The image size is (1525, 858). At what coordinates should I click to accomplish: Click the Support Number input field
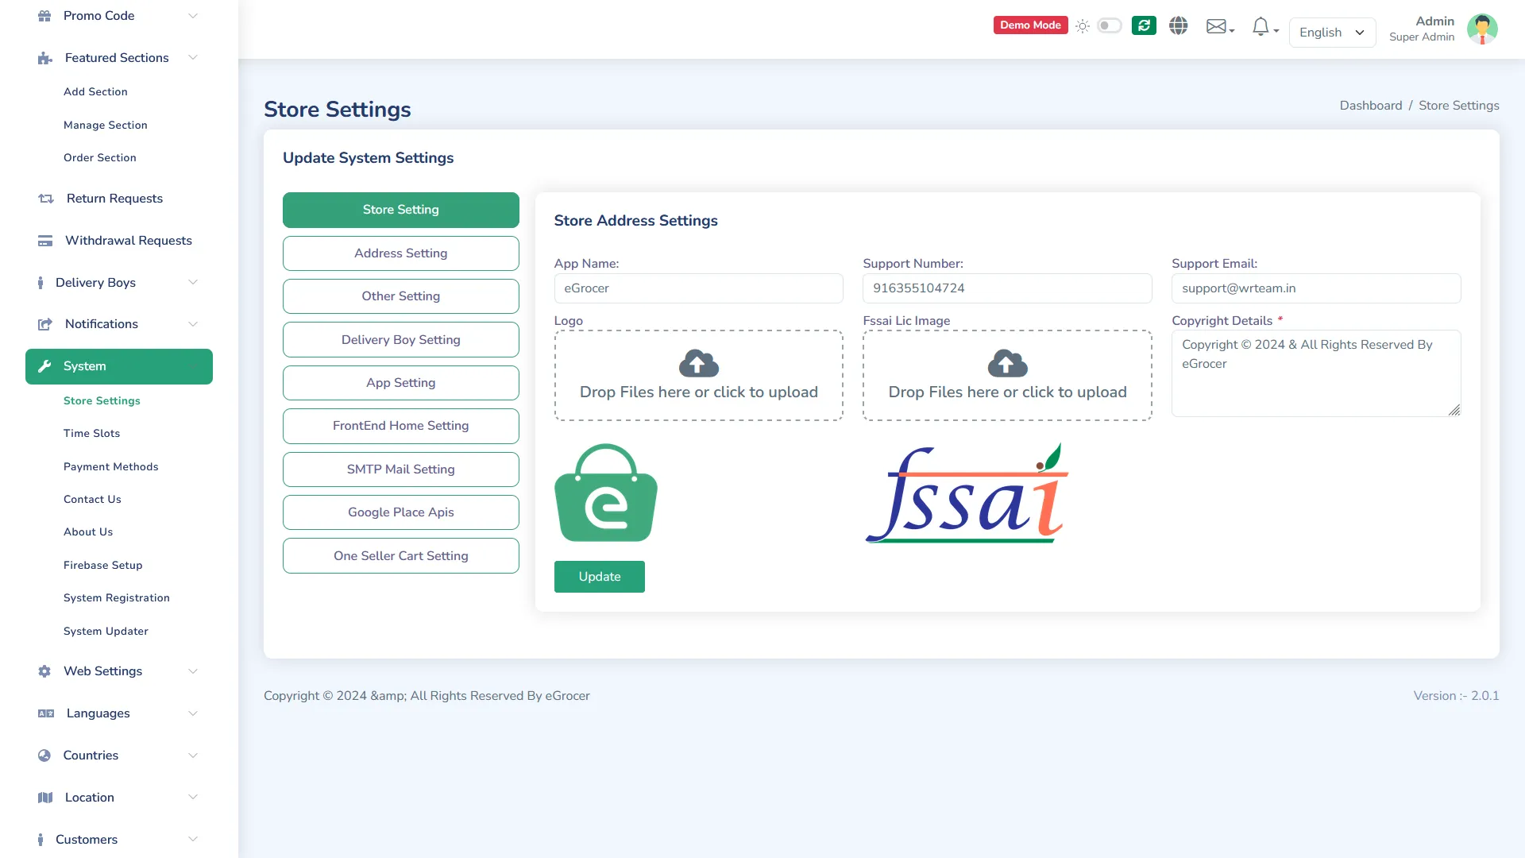click(x=1007, y=288)
